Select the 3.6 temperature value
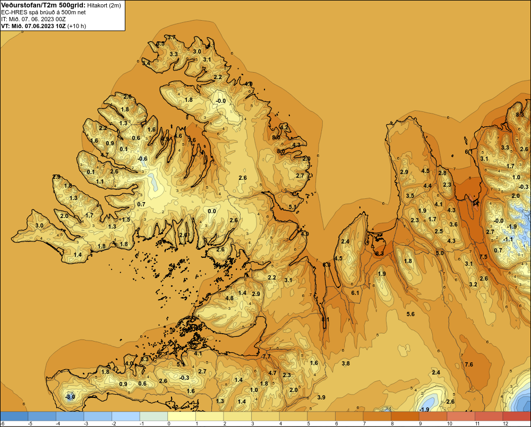 453,224
